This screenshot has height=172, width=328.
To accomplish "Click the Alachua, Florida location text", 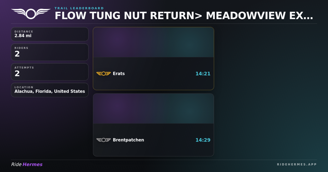I will (50, 91).
